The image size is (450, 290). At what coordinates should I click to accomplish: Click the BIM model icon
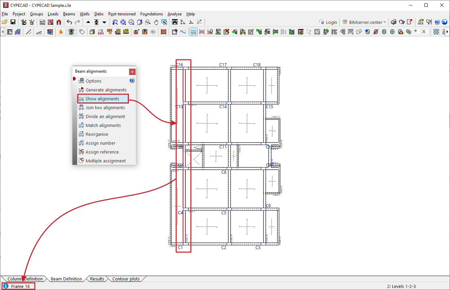point(100,32)
